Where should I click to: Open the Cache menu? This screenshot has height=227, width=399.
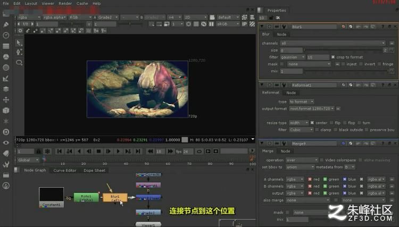pos(82,3)
